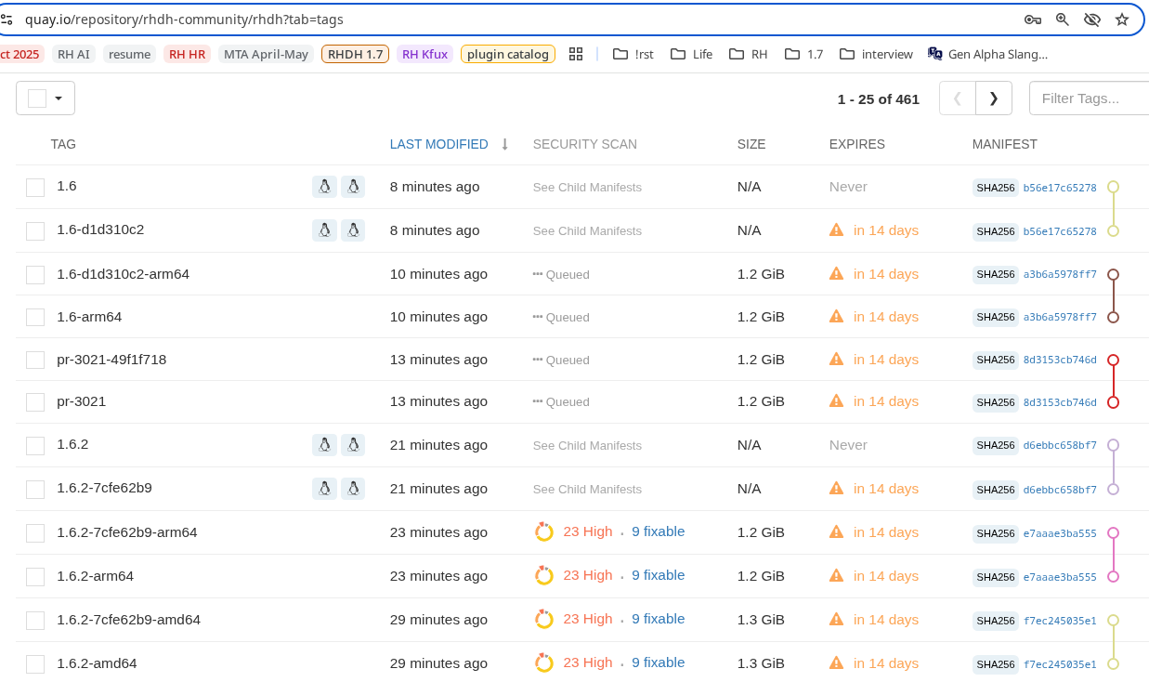Click See Child Manifests for tag 1.6.2
This screenshot has height=682, width=1149.
pyautogui.click(x=587, y=446)
